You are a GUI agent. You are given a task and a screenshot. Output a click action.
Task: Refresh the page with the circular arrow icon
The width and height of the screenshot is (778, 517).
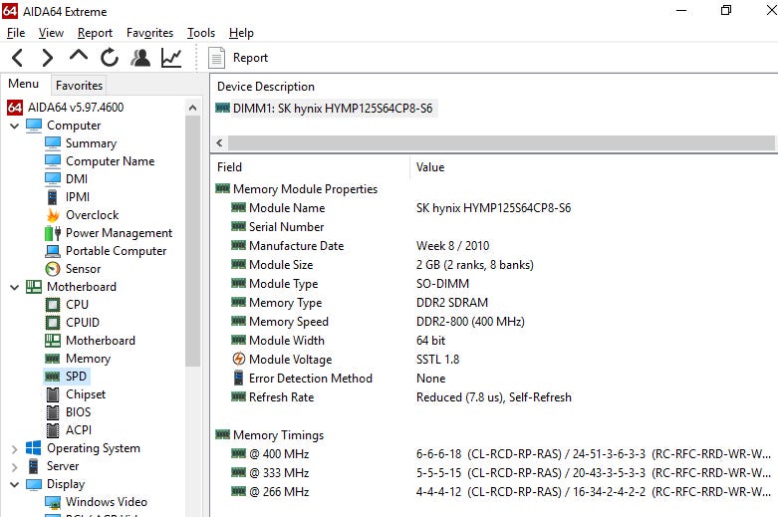tap(110, 58)
